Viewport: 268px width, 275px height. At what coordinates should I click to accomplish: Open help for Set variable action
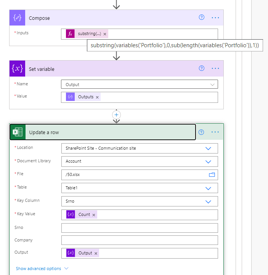point(202,69)
